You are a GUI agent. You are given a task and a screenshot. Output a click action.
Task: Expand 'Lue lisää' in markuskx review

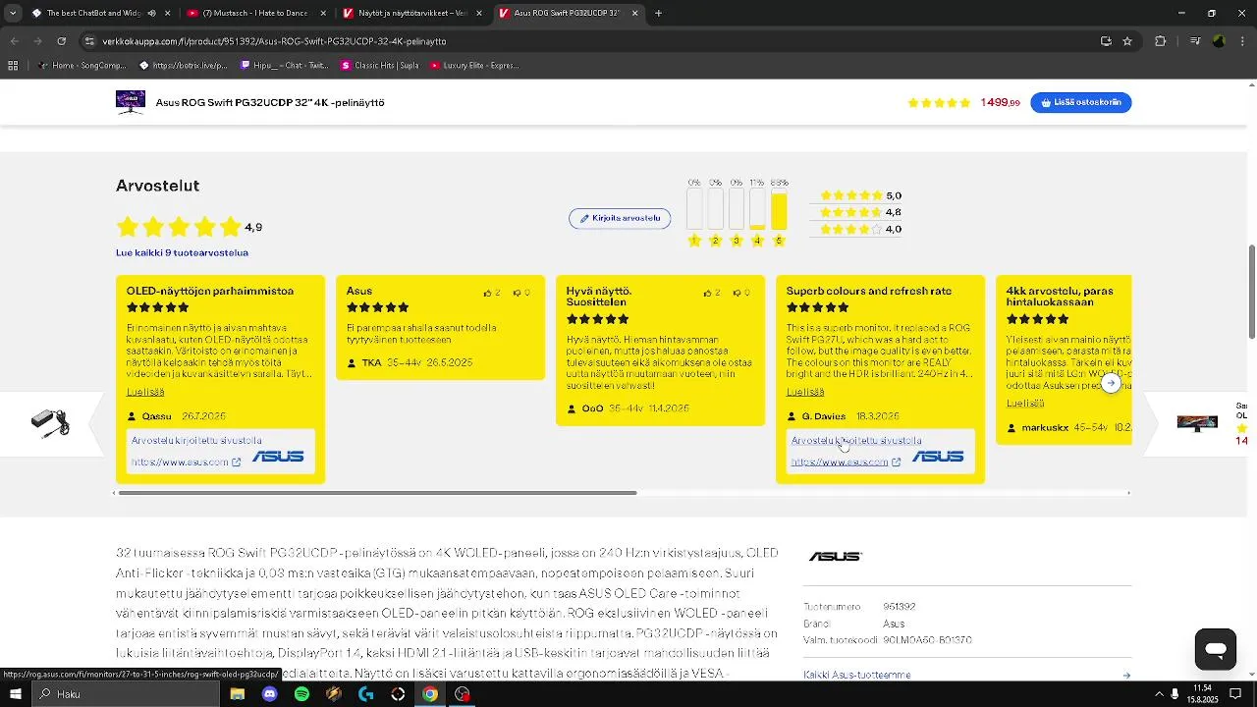coord(1025,403)
